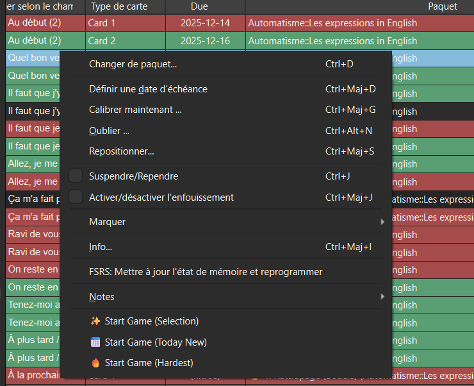Select the dark Ça m'a fait row
Image resolution: width=474 pixels, height=386 pixels.
point(33,199)
